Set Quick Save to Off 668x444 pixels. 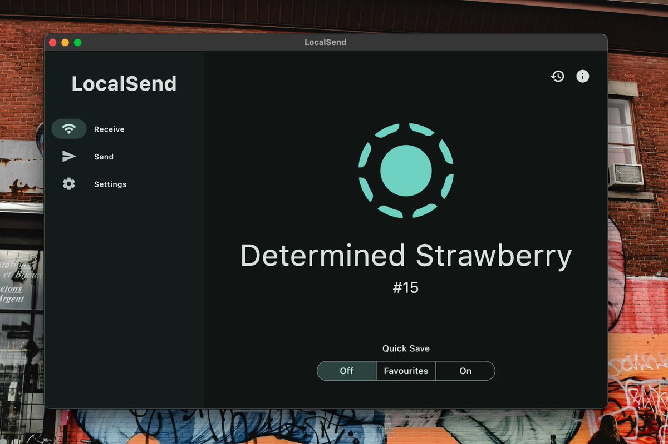click(347, 371)
